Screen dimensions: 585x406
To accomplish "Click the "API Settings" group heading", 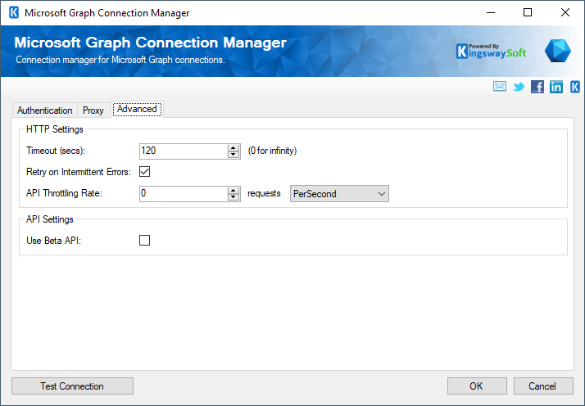I will tap(50, 219).
